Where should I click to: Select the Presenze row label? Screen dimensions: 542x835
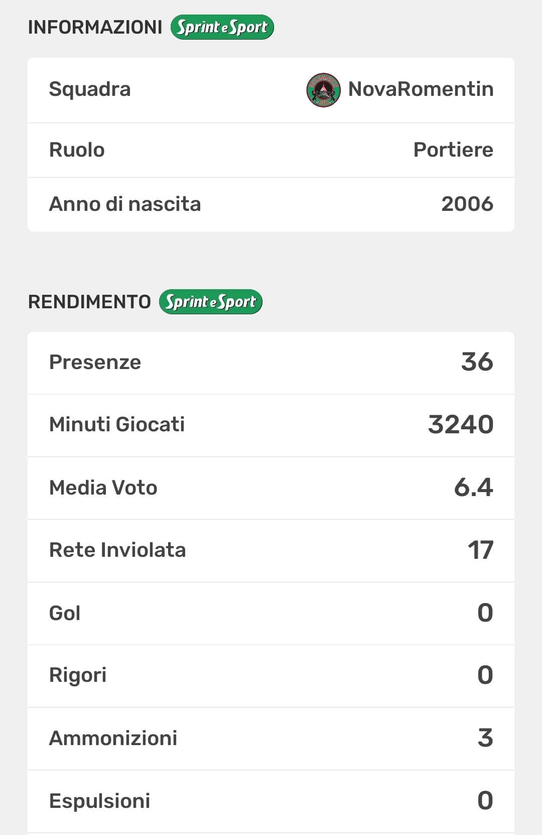(95, 362)
